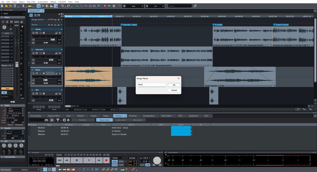Image resolution: width=317 pixels, height=172 pixels.
Task: Click the binoculars search icon in the Markers panel
Action: tap(46, 120)
